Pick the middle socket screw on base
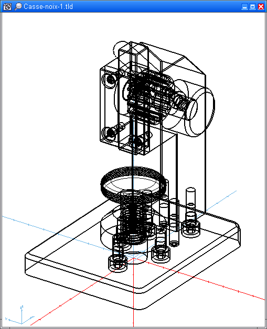The image size is (267, 329). pyautogui.click(x=161, y=254)
